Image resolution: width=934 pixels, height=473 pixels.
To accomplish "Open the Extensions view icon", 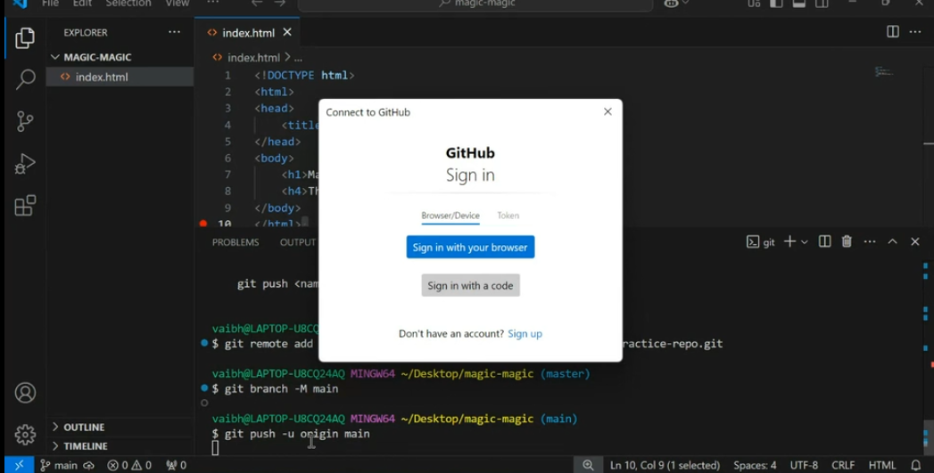I will point(25,206).
